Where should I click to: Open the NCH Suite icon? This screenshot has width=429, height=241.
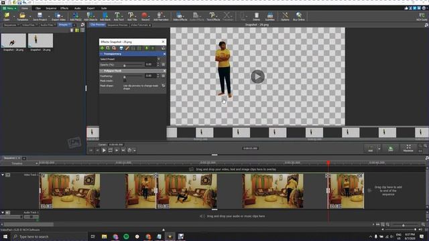(422, 16)
